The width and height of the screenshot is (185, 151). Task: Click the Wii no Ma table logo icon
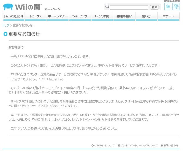(8, 7)
